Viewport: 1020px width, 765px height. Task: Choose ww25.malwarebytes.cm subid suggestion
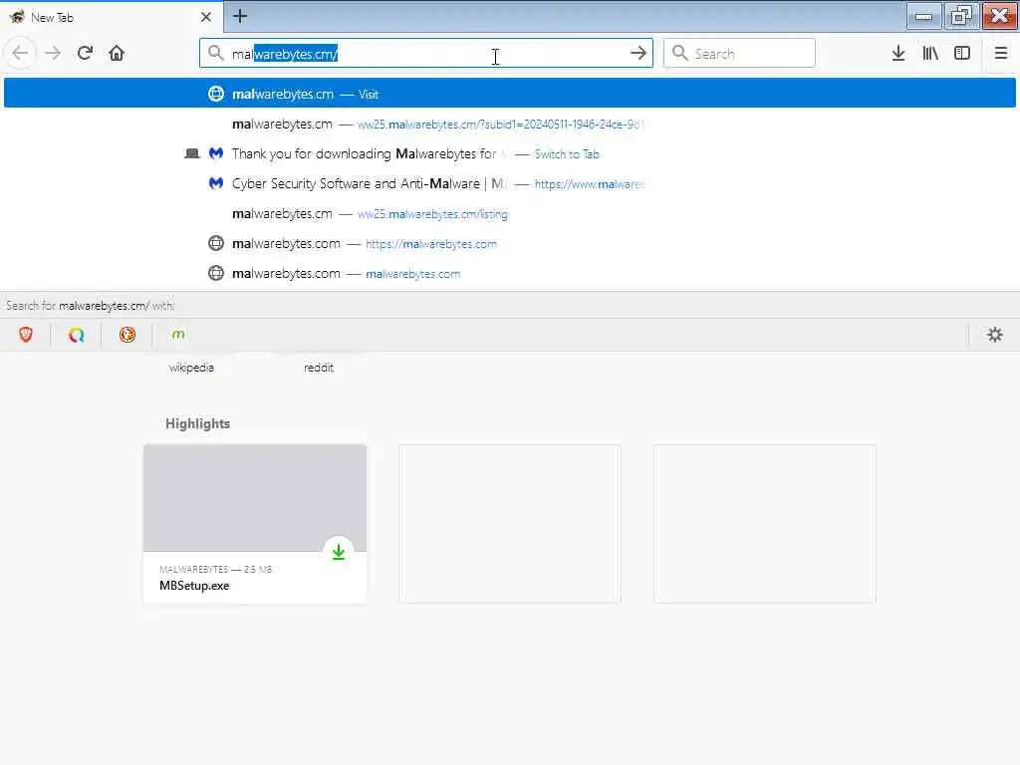coord(509,124)
